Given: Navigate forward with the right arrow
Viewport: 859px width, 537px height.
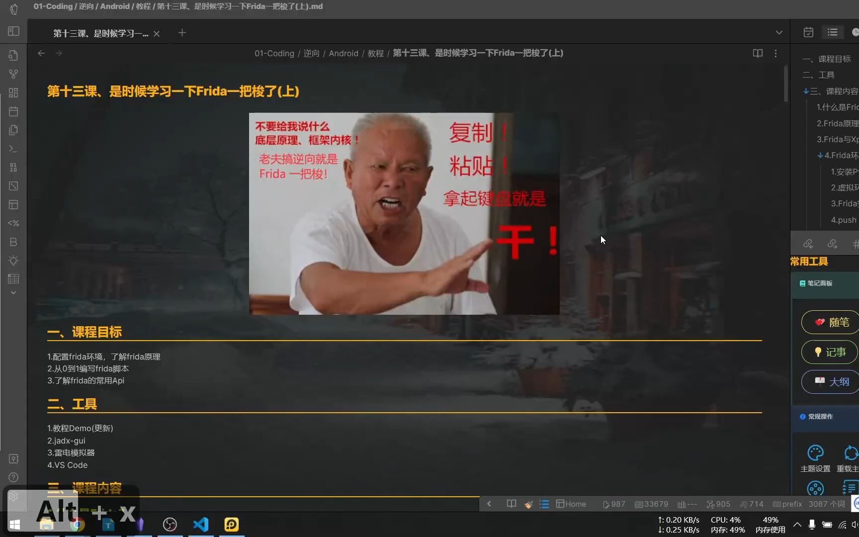Looking at the screenshot, I should click(59, 53).
